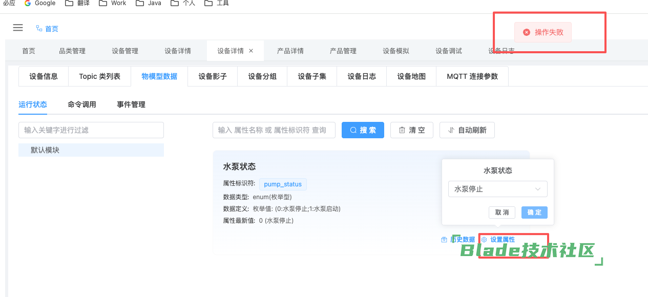Click the property name search input
Viewport: 648px width, 297px height.
(x=274, y=130)
